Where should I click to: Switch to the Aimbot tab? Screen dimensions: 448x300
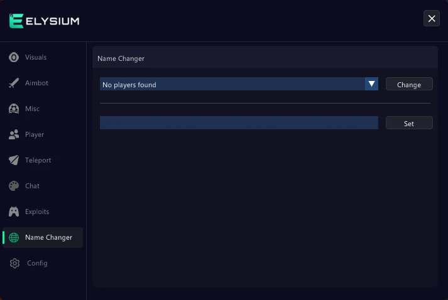click(x=36, y=83)
